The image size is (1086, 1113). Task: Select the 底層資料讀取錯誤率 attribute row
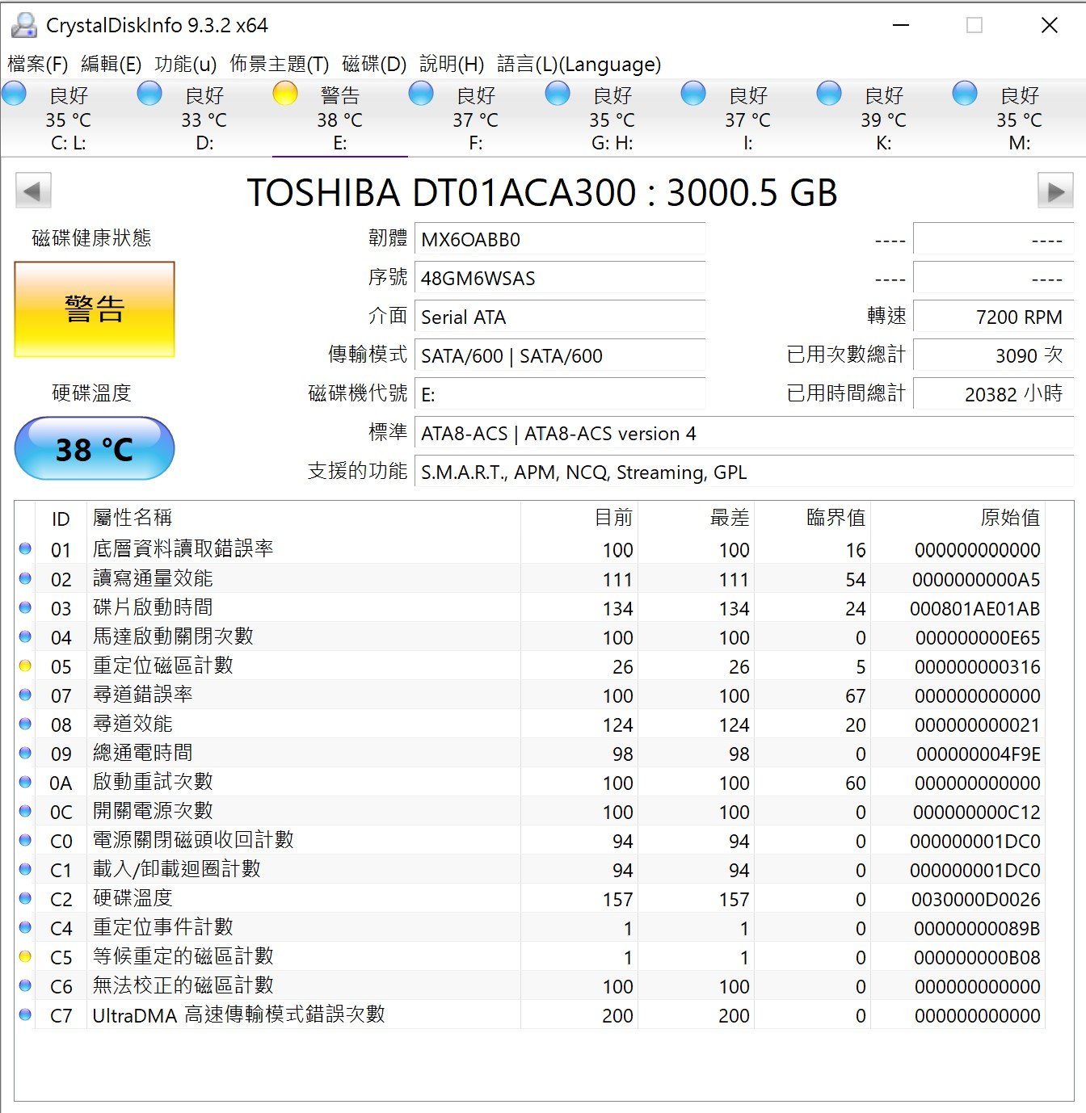(530, 550)
